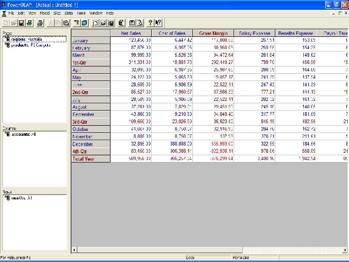
Task: Click the question mark Help icon
Action: (x=150, y=23)
